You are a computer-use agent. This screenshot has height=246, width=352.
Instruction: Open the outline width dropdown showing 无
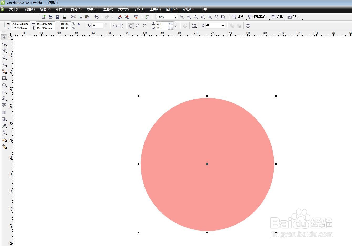pos(223,26)
